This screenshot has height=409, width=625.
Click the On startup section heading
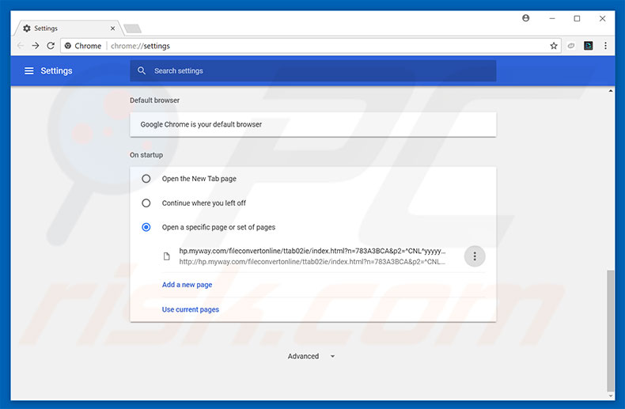pyautogui.click(x=146, y=155)
